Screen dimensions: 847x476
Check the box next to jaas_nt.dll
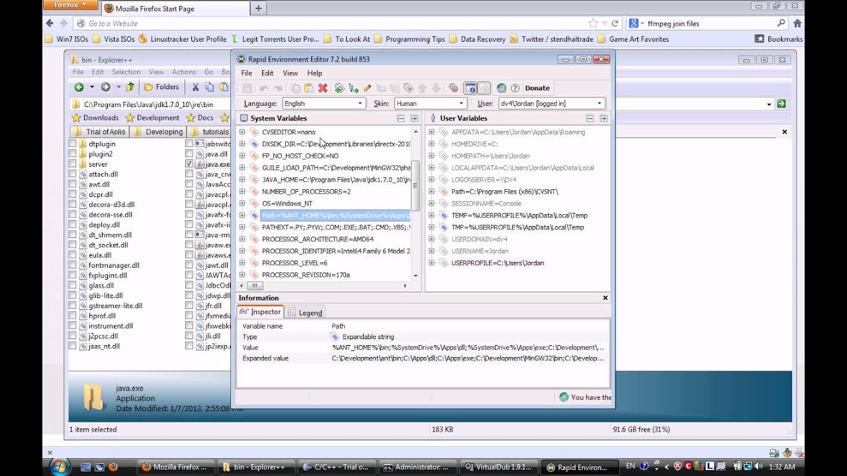[x=73, y=346]
